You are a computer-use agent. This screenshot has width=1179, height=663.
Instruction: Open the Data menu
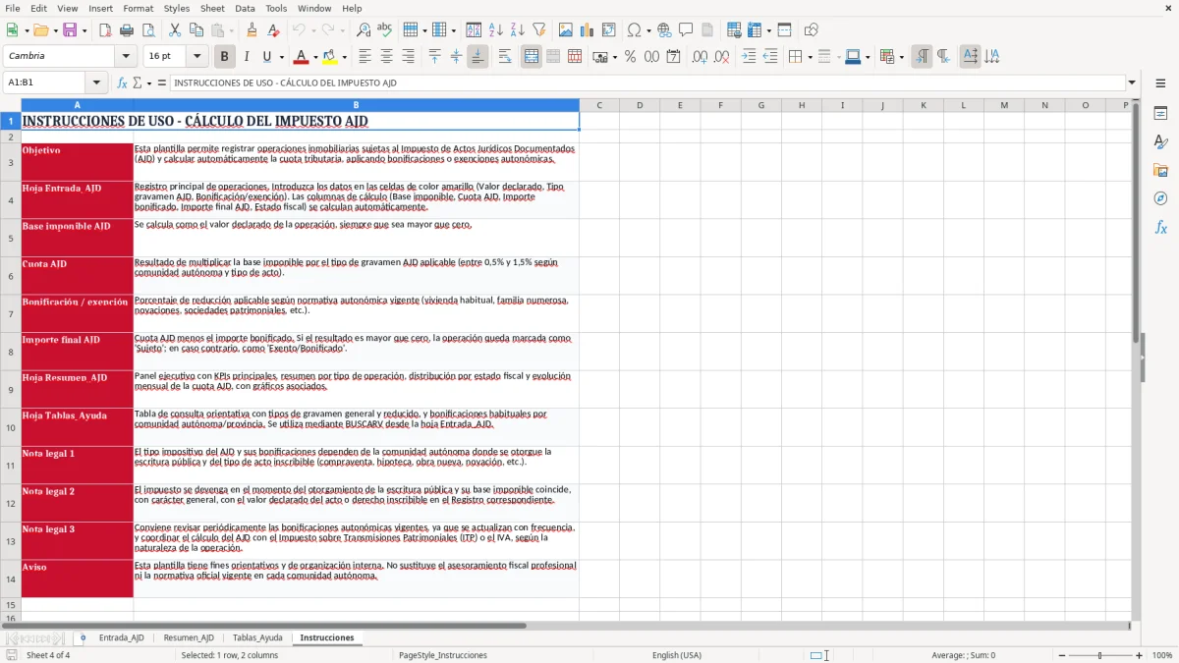(245, 8)
